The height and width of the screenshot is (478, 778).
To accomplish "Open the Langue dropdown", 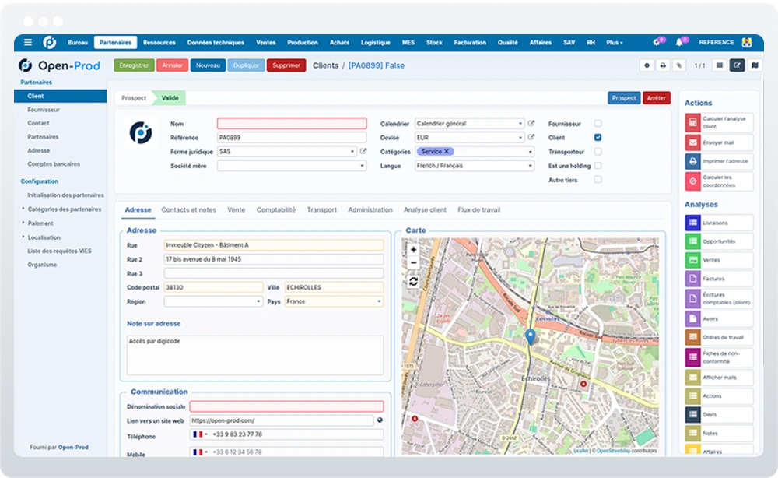I will [475, 166].
